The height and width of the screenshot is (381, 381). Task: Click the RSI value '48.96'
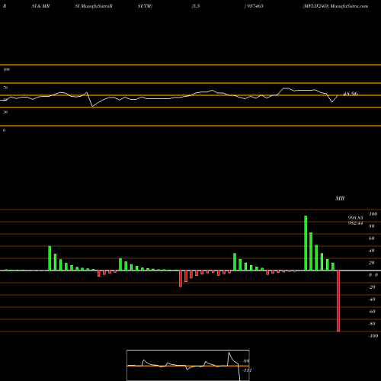(351, 94)
